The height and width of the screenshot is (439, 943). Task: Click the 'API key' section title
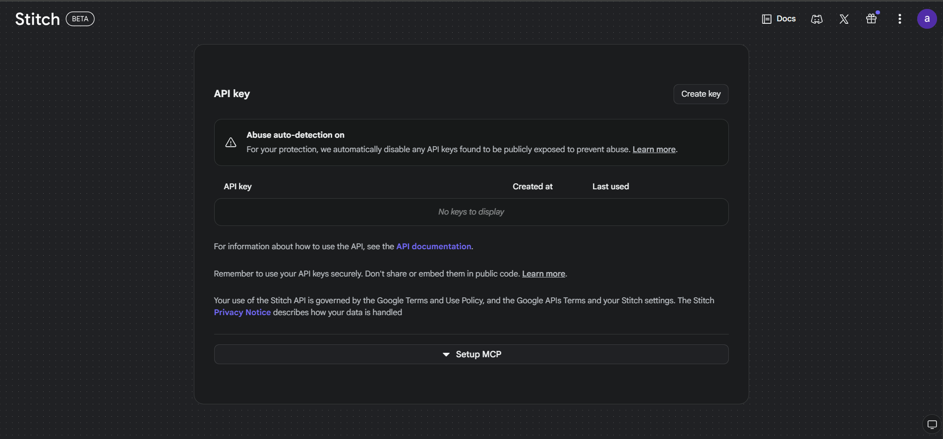[232, 94]
